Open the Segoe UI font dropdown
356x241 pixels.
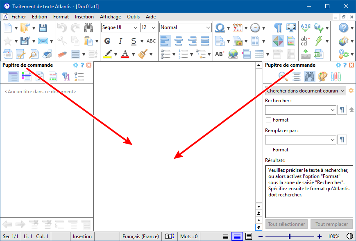(136, 28)
